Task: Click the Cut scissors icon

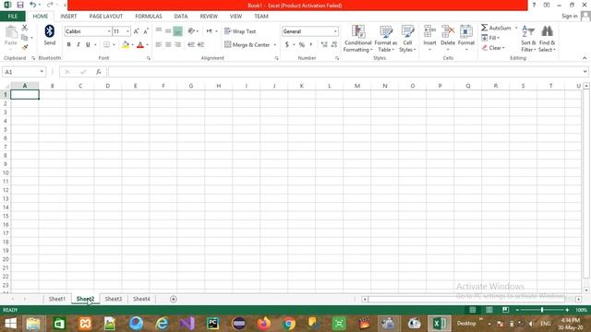Action: [x=25, y=28]
